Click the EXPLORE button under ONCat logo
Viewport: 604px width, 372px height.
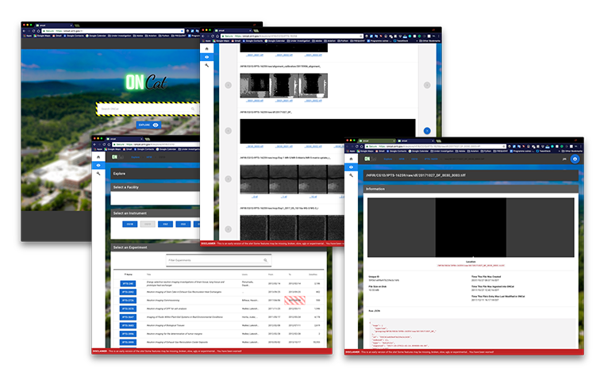coord(147,125)
